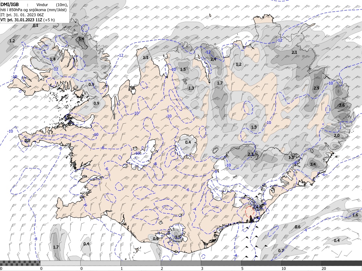This screenshot has width=362, height=271.
Task: Click the red dashed circle contour
Action: pyautogui.click(x=249, y=211)
